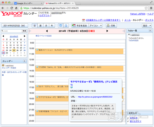Open Chrome hamburger menu
This screenshot has height=127, width=154.
click(151, 8)
